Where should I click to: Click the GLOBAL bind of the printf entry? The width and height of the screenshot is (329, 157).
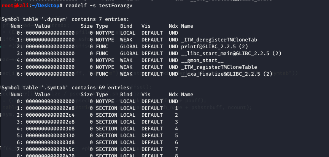click(129, 46)
